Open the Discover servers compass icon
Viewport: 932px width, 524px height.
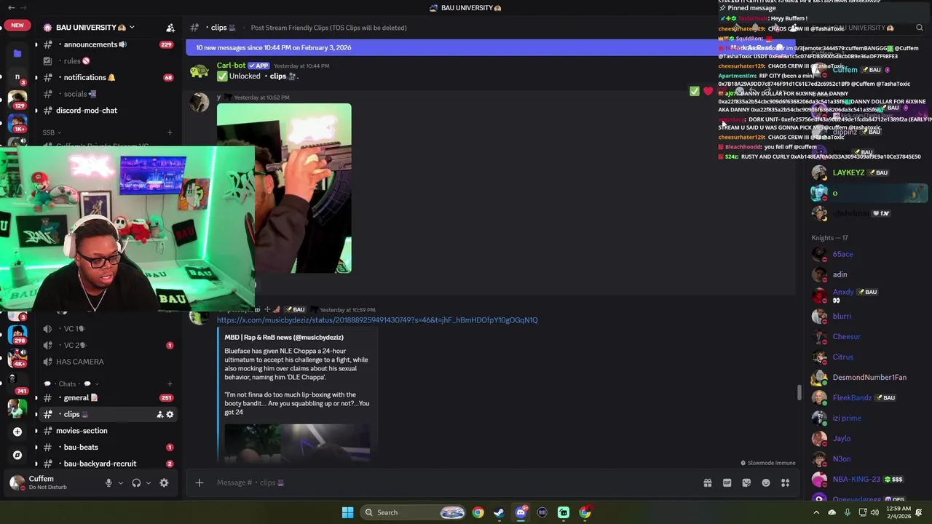[17, 455]
